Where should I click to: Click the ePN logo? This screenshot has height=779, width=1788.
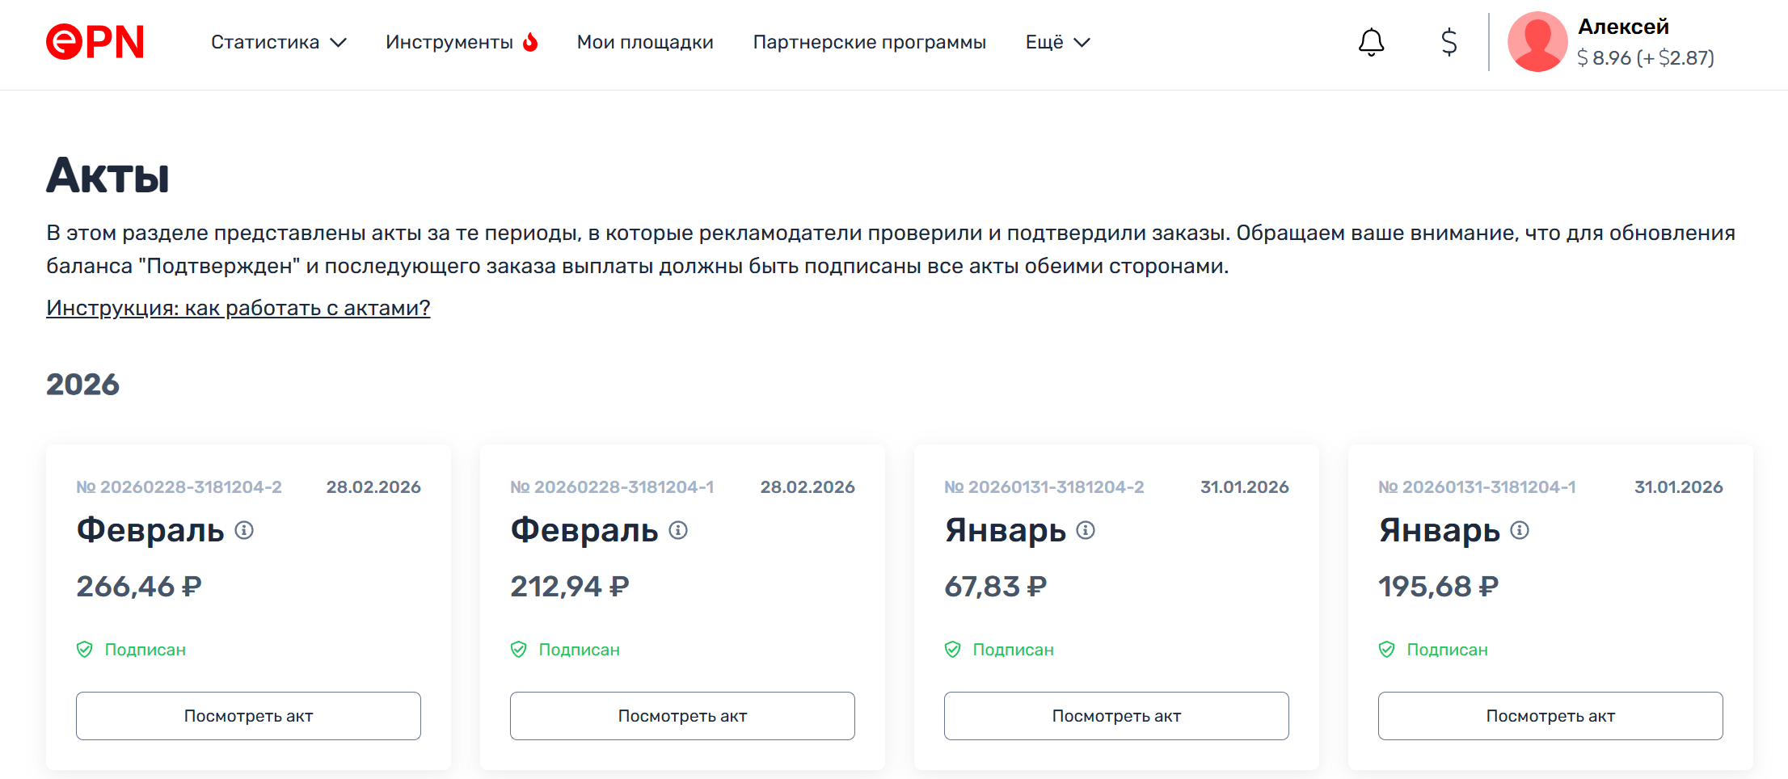click(95, 42)
